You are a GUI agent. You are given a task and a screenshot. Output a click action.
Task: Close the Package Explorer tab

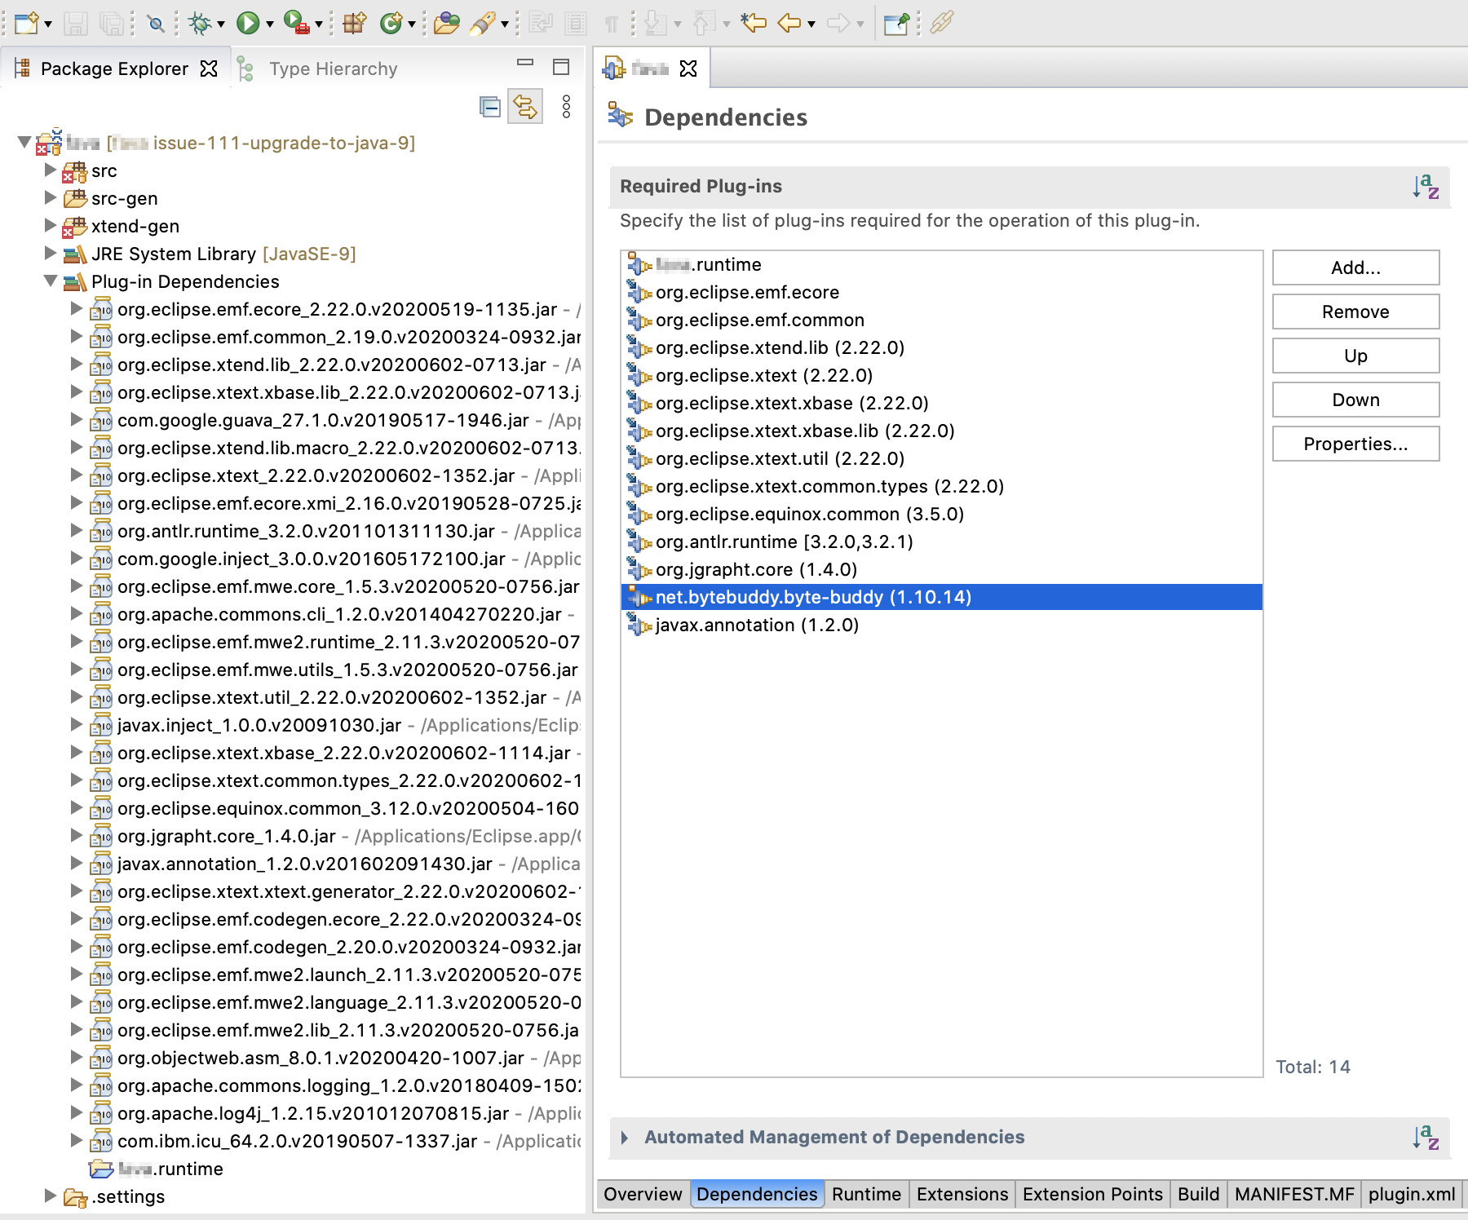click(x=209, y=69)
